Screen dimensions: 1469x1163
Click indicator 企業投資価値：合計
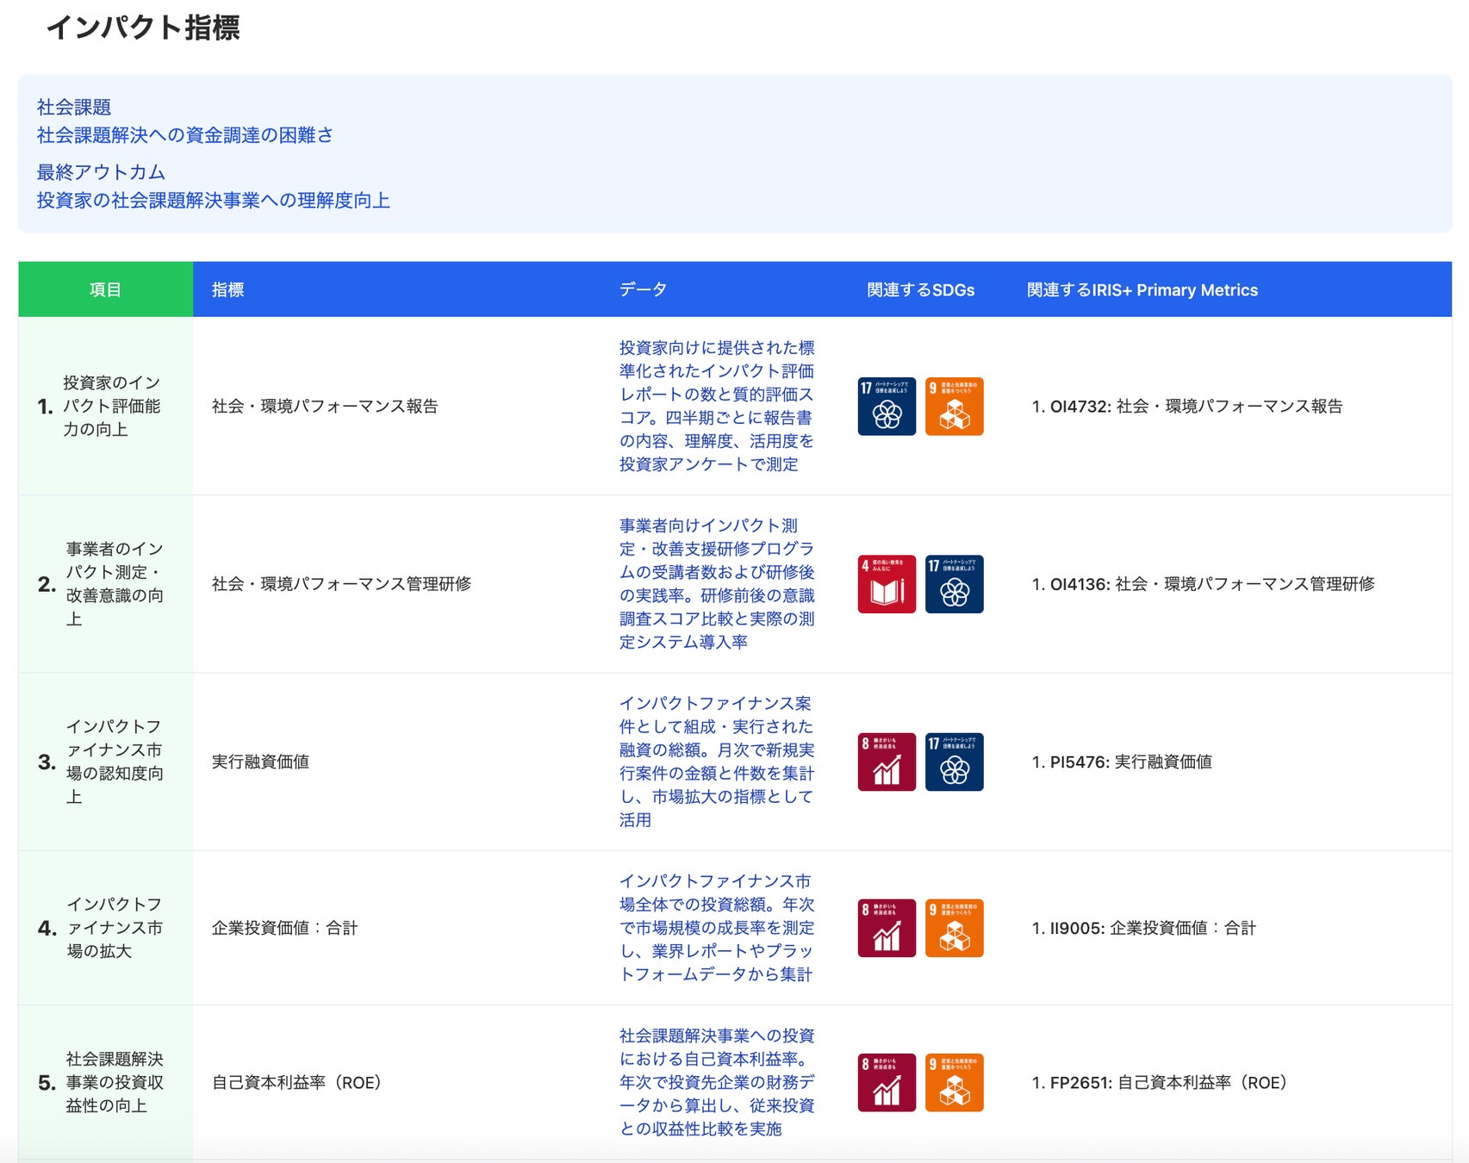coord(284,928)
